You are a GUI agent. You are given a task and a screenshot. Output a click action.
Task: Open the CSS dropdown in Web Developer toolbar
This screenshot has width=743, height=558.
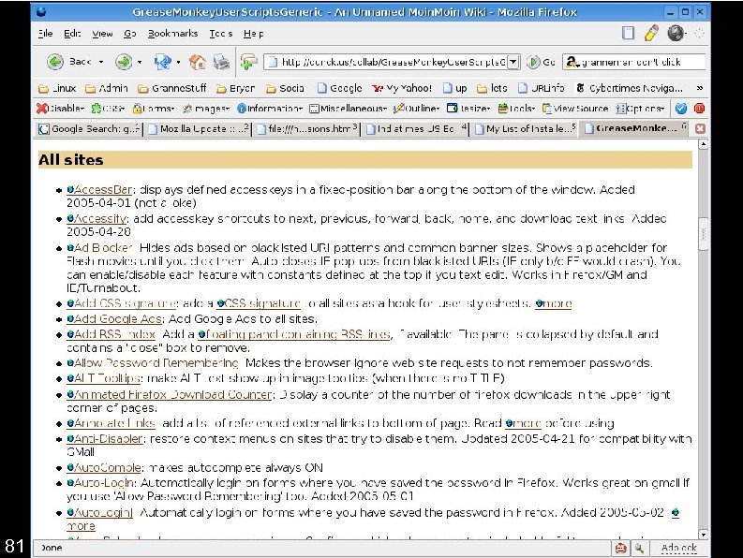coord(108,109)
